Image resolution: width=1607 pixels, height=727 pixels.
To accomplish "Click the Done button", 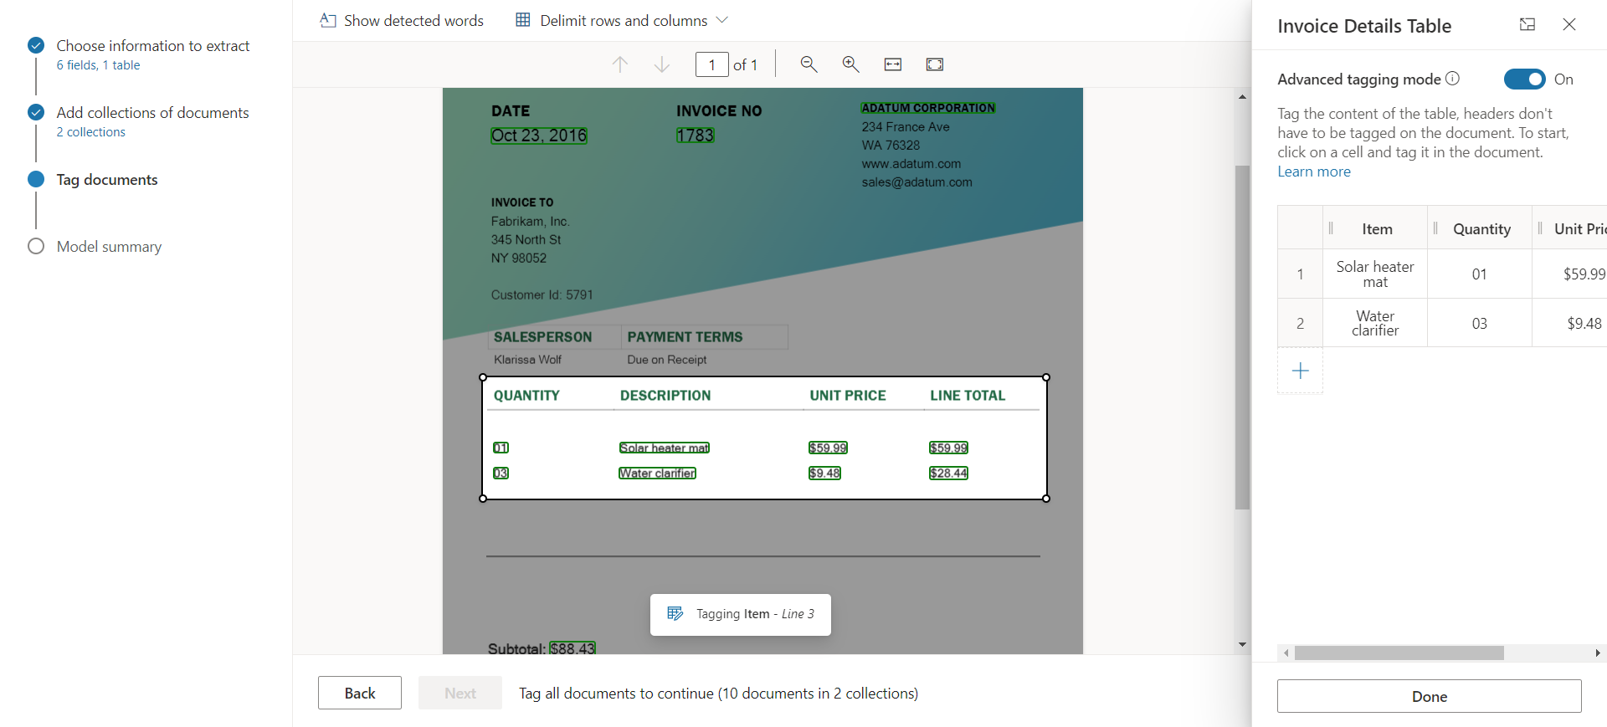I will (1429, 696).
